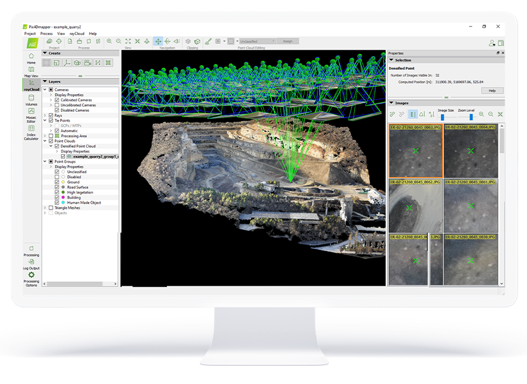The image size is (527, 384).
Task: Click the Assign button
Action: point(288,42)
